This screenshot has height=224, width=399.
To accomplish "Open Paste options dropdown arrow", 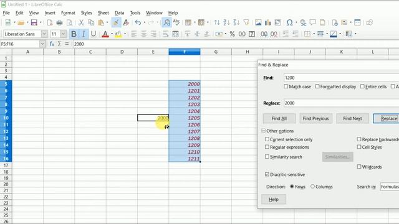I will pos(107,22).
